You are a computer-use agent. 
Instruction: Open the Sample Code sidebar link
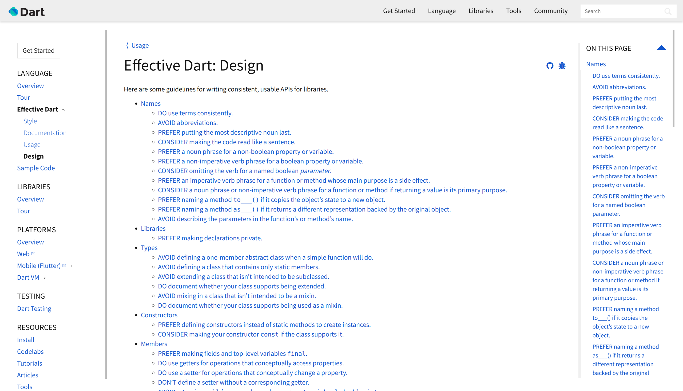(36, 168)
